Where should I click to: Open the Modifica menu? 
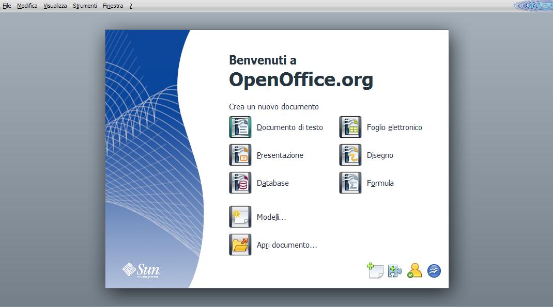(27, 6)
